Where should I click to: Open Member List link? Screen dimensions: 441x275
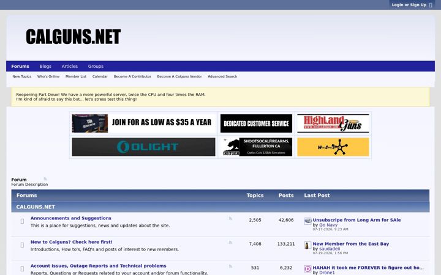click(x=76, y=76)
